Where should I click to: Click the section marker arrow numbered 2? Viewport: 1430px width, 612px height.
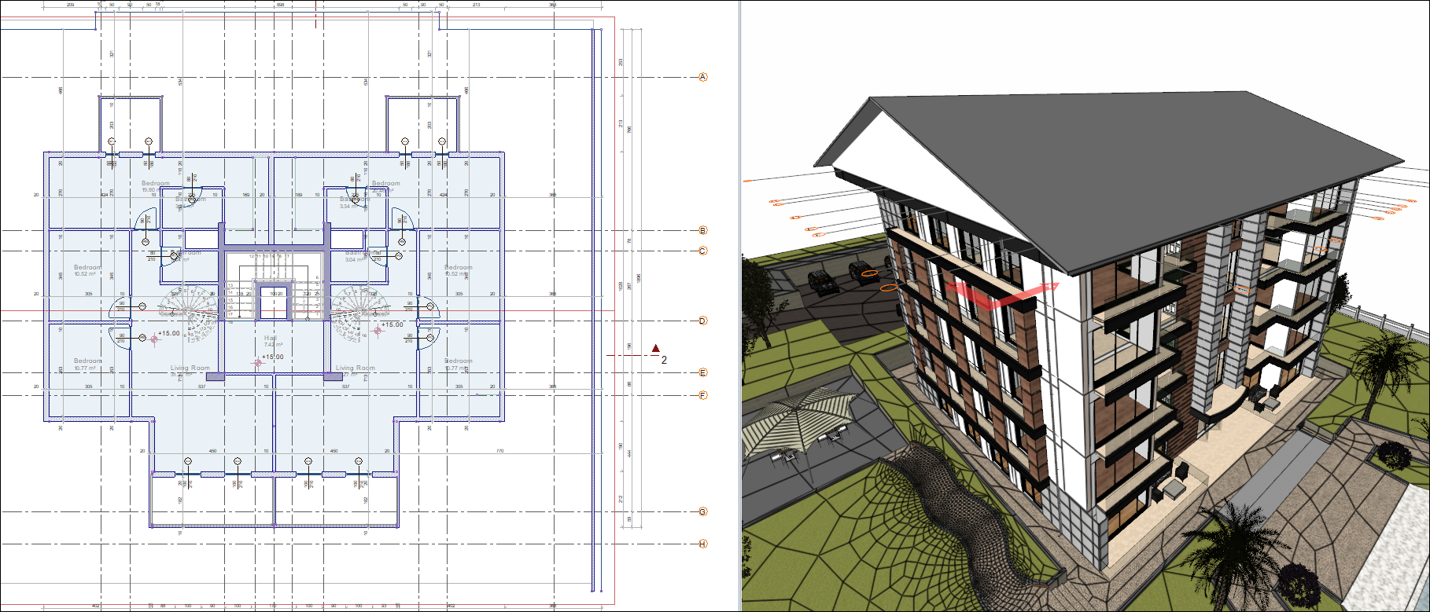click(x=656, y=349)
